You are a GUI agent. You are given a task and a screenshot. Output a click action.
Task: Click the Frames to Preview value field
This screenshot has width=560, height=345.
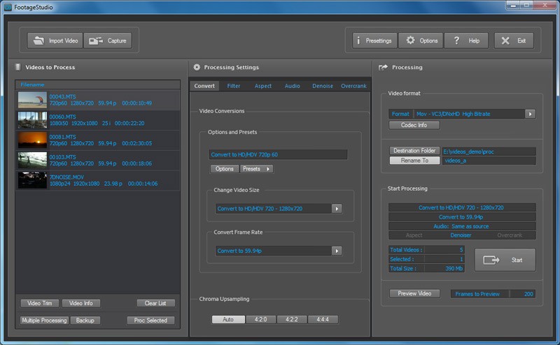pos(522,294)
